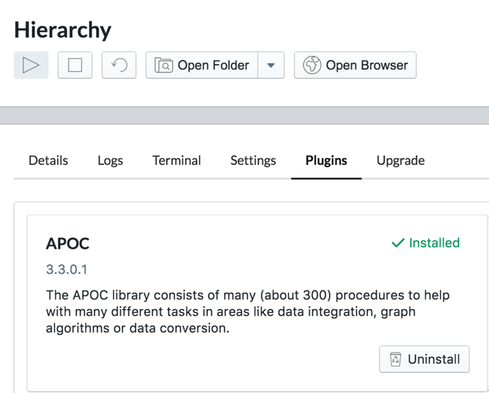
Task: Click the Hierarchy heading
Action: tap(62, 30)
